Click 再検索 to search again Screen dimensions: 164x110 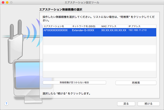pyautogui.click(x=136, y=82)
